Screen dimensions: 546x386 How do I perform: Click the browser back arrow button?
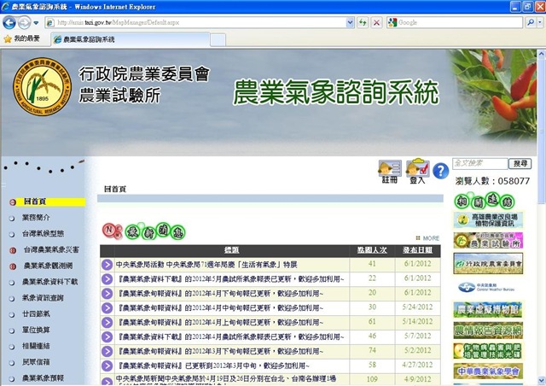pyautogui.click(x=11, y=20)
